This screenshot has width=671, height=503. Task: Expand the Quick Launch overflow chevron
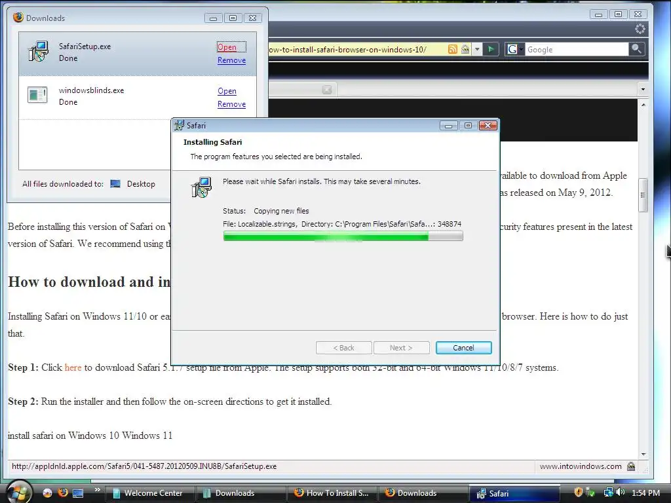tap(98, 490)
